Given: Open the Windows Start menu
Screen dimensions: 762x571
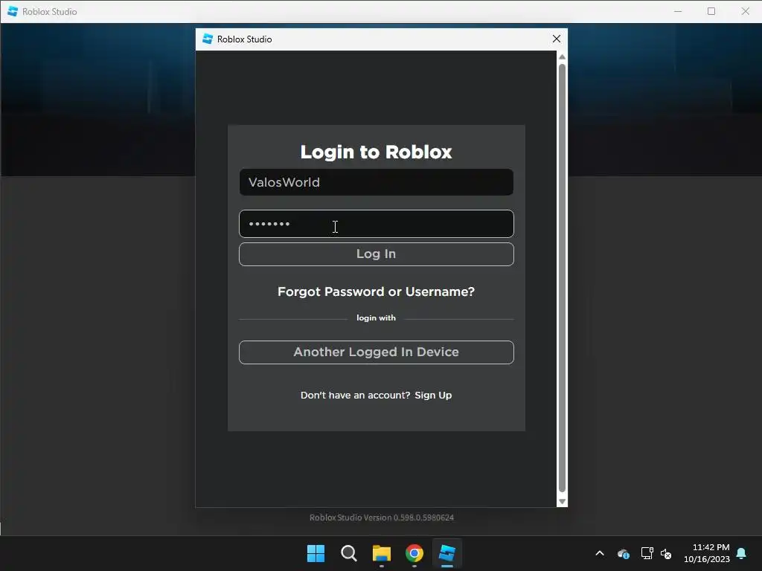Looking at the screenshot, I should tap(316, 553).
